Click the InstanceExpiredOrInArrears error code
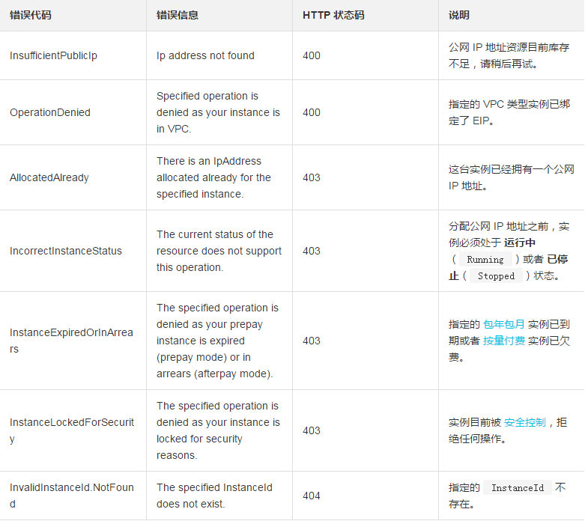This screenshot has height=521, width=585. (71, 341)
